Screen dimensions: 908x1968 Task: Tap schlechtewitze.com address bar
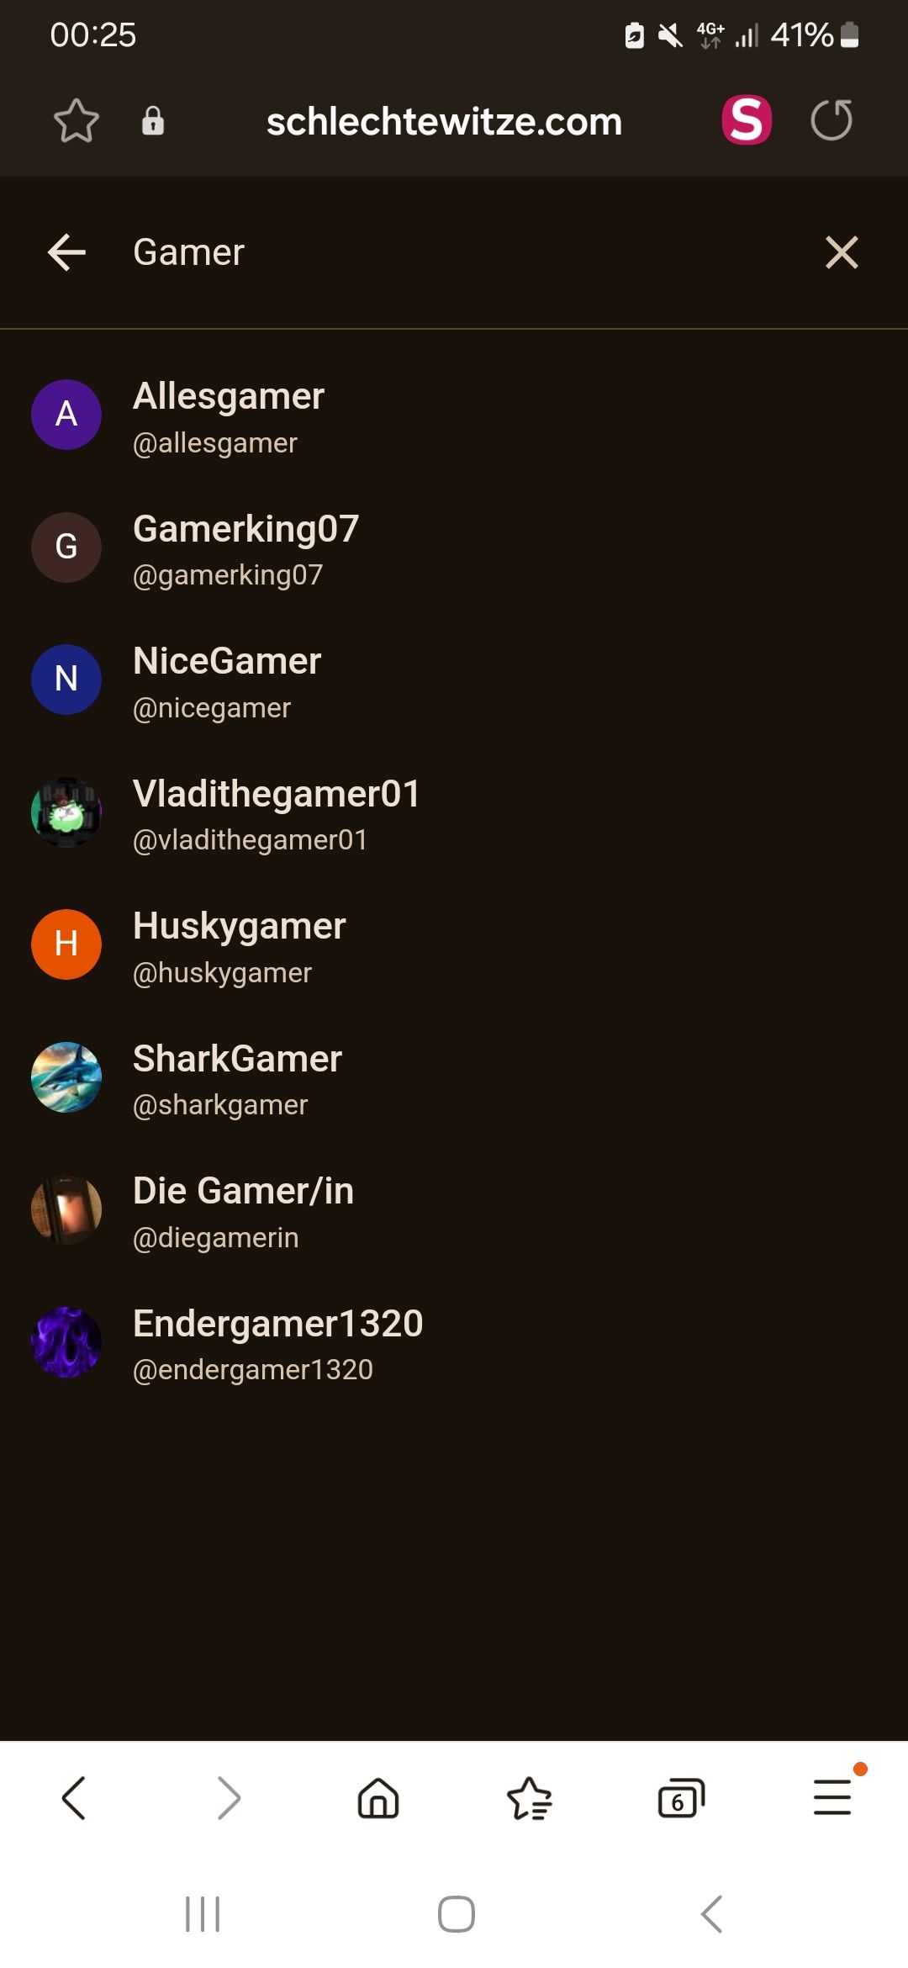click(x=445, y=121)
